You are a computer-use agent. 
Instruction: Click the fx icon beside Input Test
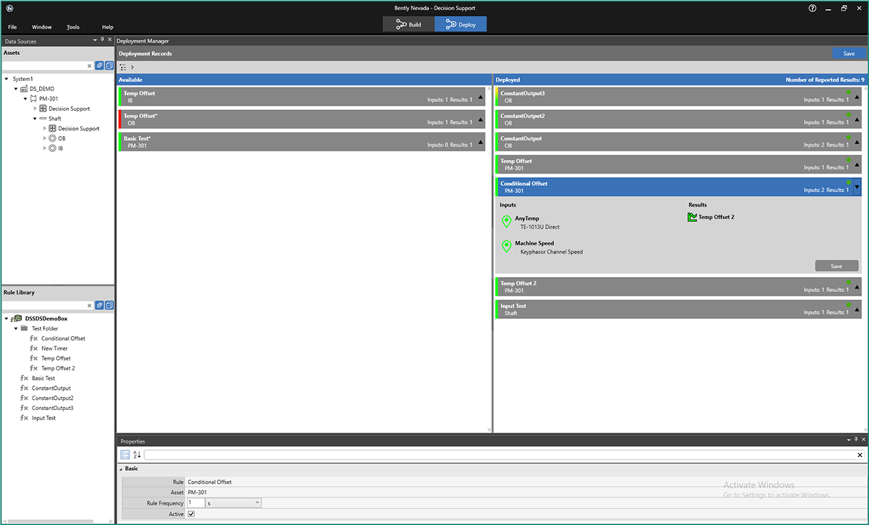pos(25,418)
